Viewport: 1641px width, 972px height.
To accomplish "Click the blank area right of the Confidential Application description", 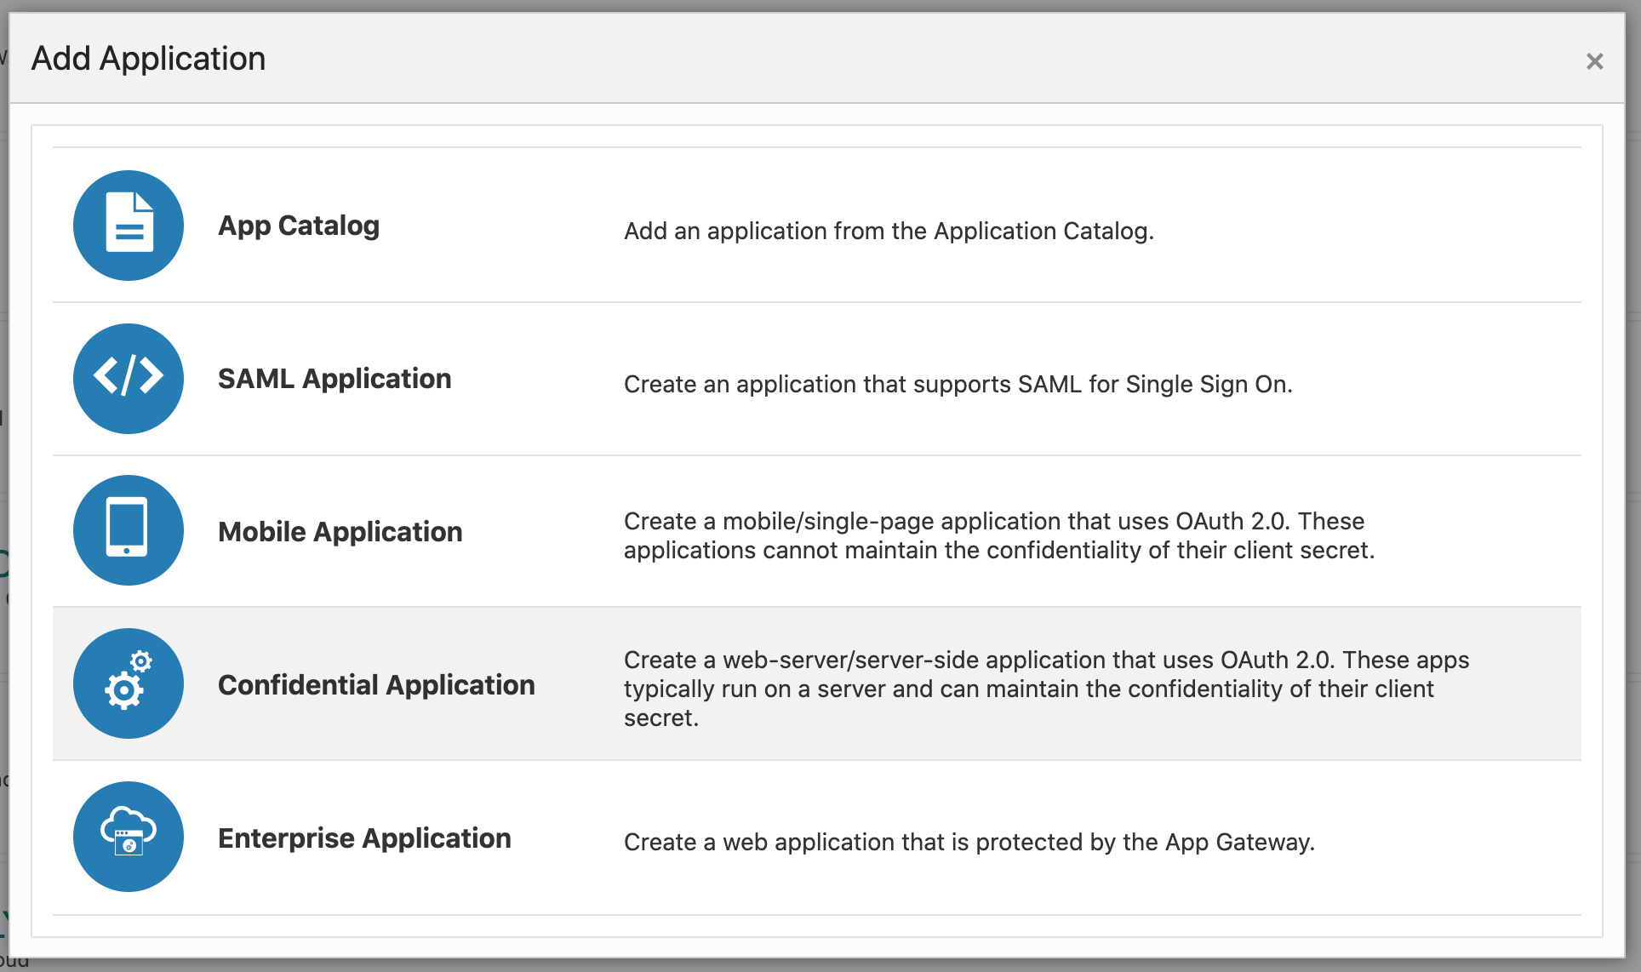I will coord(1528,685).
